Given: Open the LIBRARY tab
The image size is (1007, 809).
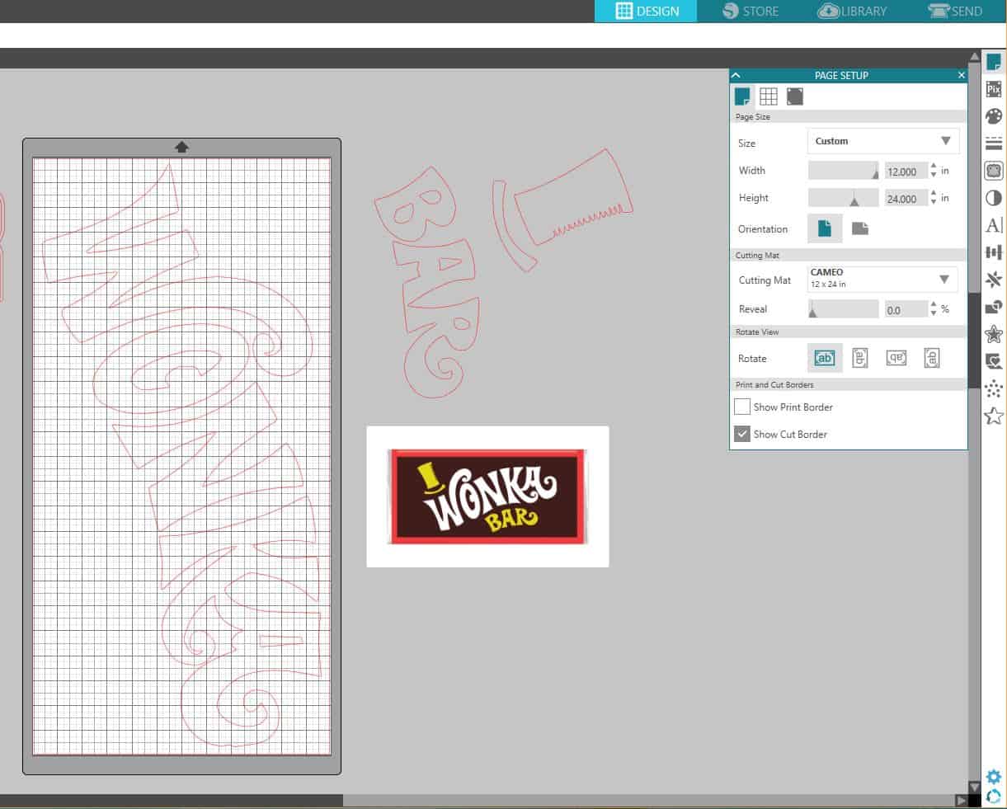Looking at the screenshot, I should (852, 11).
